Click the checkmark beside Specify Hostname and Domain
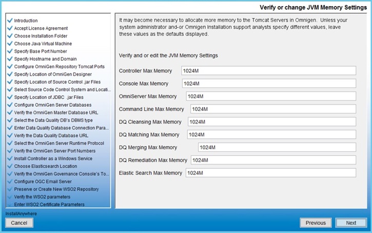Image resolution: width=372 pixels, height=233 pixels. tap(10, 59)
